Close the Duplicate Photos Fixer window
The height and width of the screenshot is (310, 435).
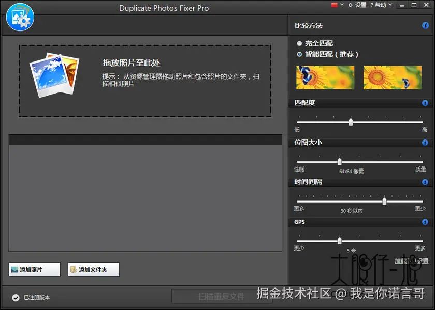426,5
